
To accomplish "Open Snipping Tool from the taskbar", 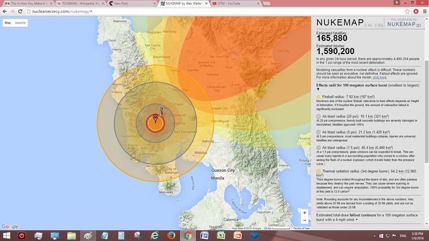I will (x=138, y=236).
